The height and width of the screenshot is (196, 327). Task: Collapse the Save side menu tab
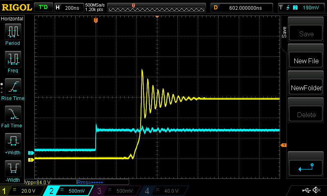tap(284, 33)
